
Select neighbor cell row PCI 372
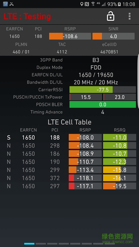[69, 178]
